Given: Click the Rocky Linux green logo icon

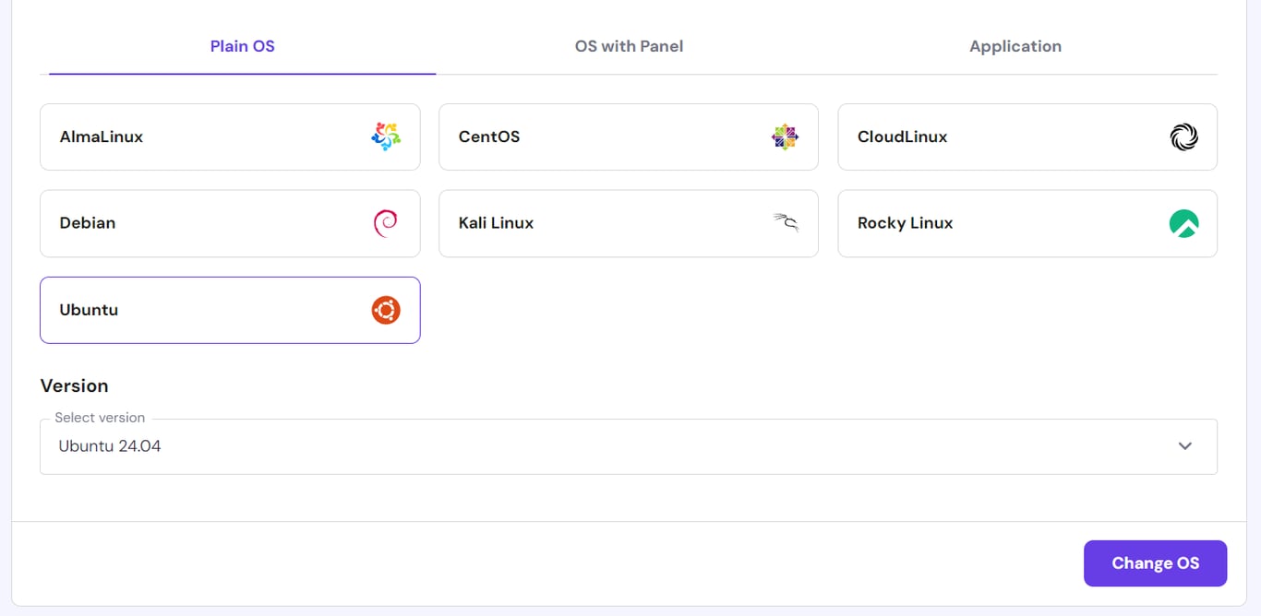Looking at the screenshot, I should point(1184,223).
